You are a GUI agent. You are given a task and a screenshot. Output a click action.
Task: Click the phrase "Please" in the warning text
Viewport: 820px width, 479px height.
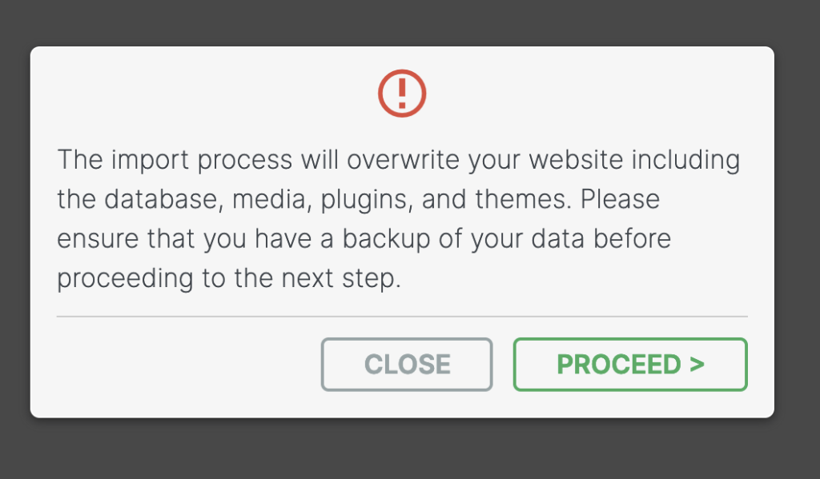click(621, 199)
